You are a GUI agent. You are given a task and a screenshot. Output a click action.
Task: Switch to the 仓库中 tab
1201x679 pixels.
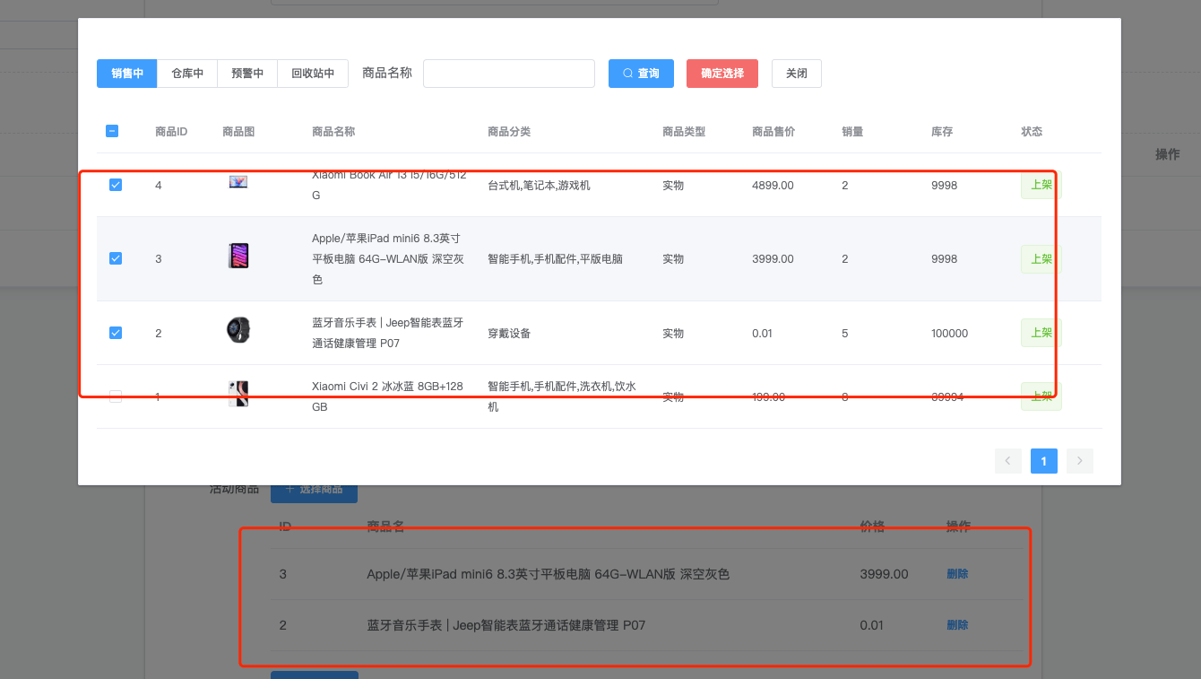coord(187,74)
